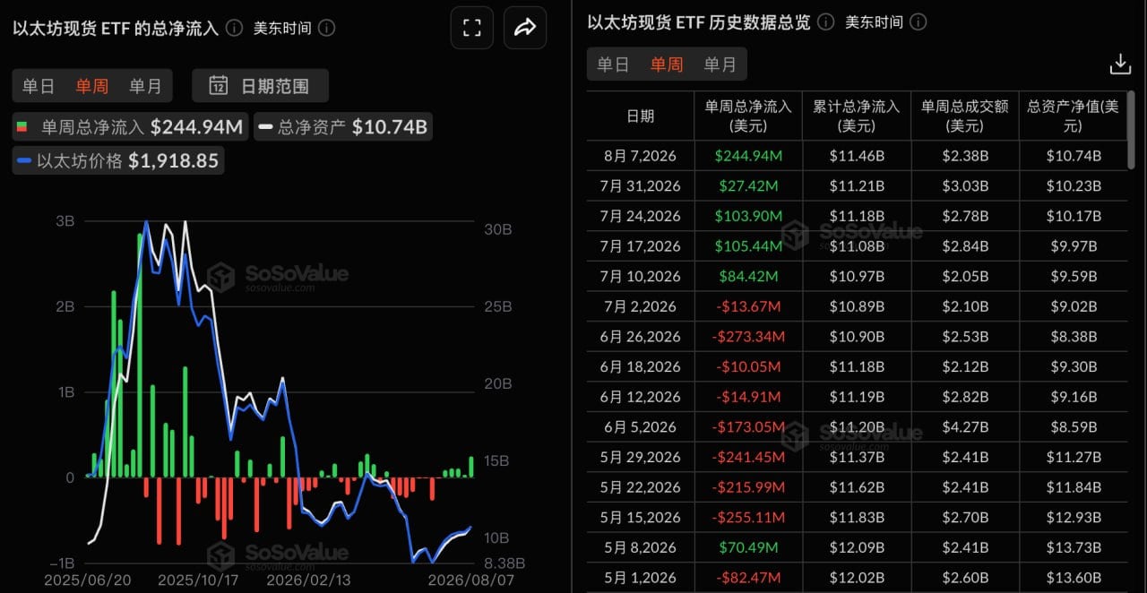Open the 日期范围 date range picker

[x=260, y=86]
